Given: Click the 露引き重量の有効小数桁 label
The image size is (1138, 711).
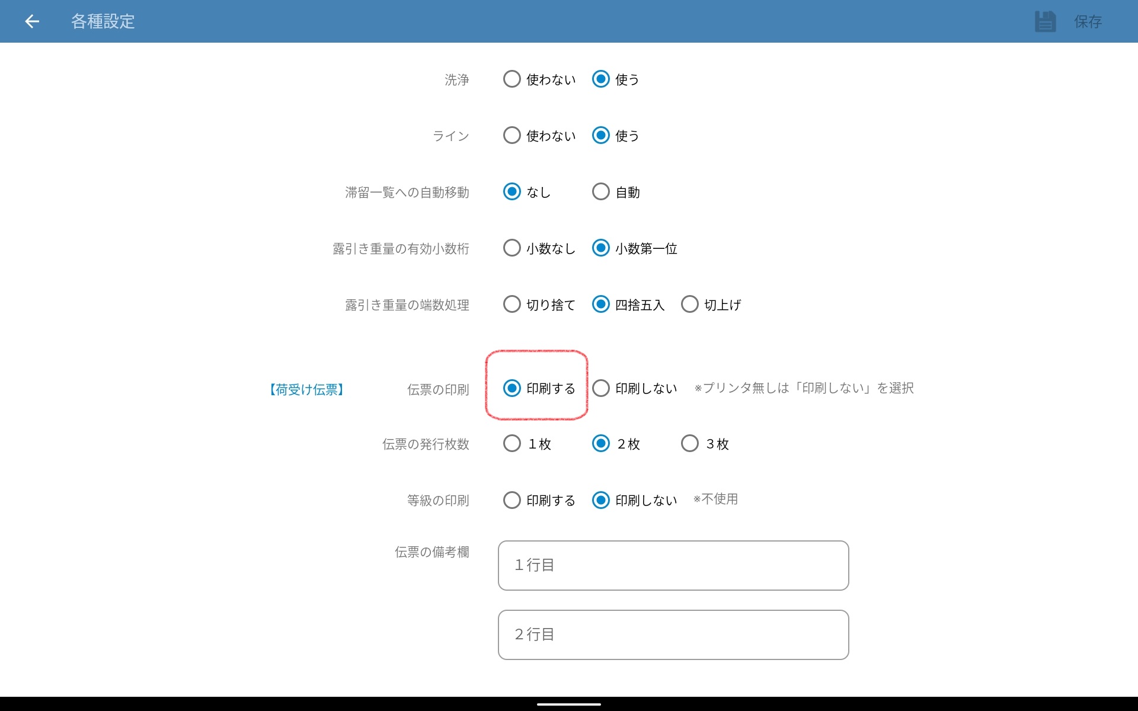Looking at the screenshot, I should tap(401, 249).
